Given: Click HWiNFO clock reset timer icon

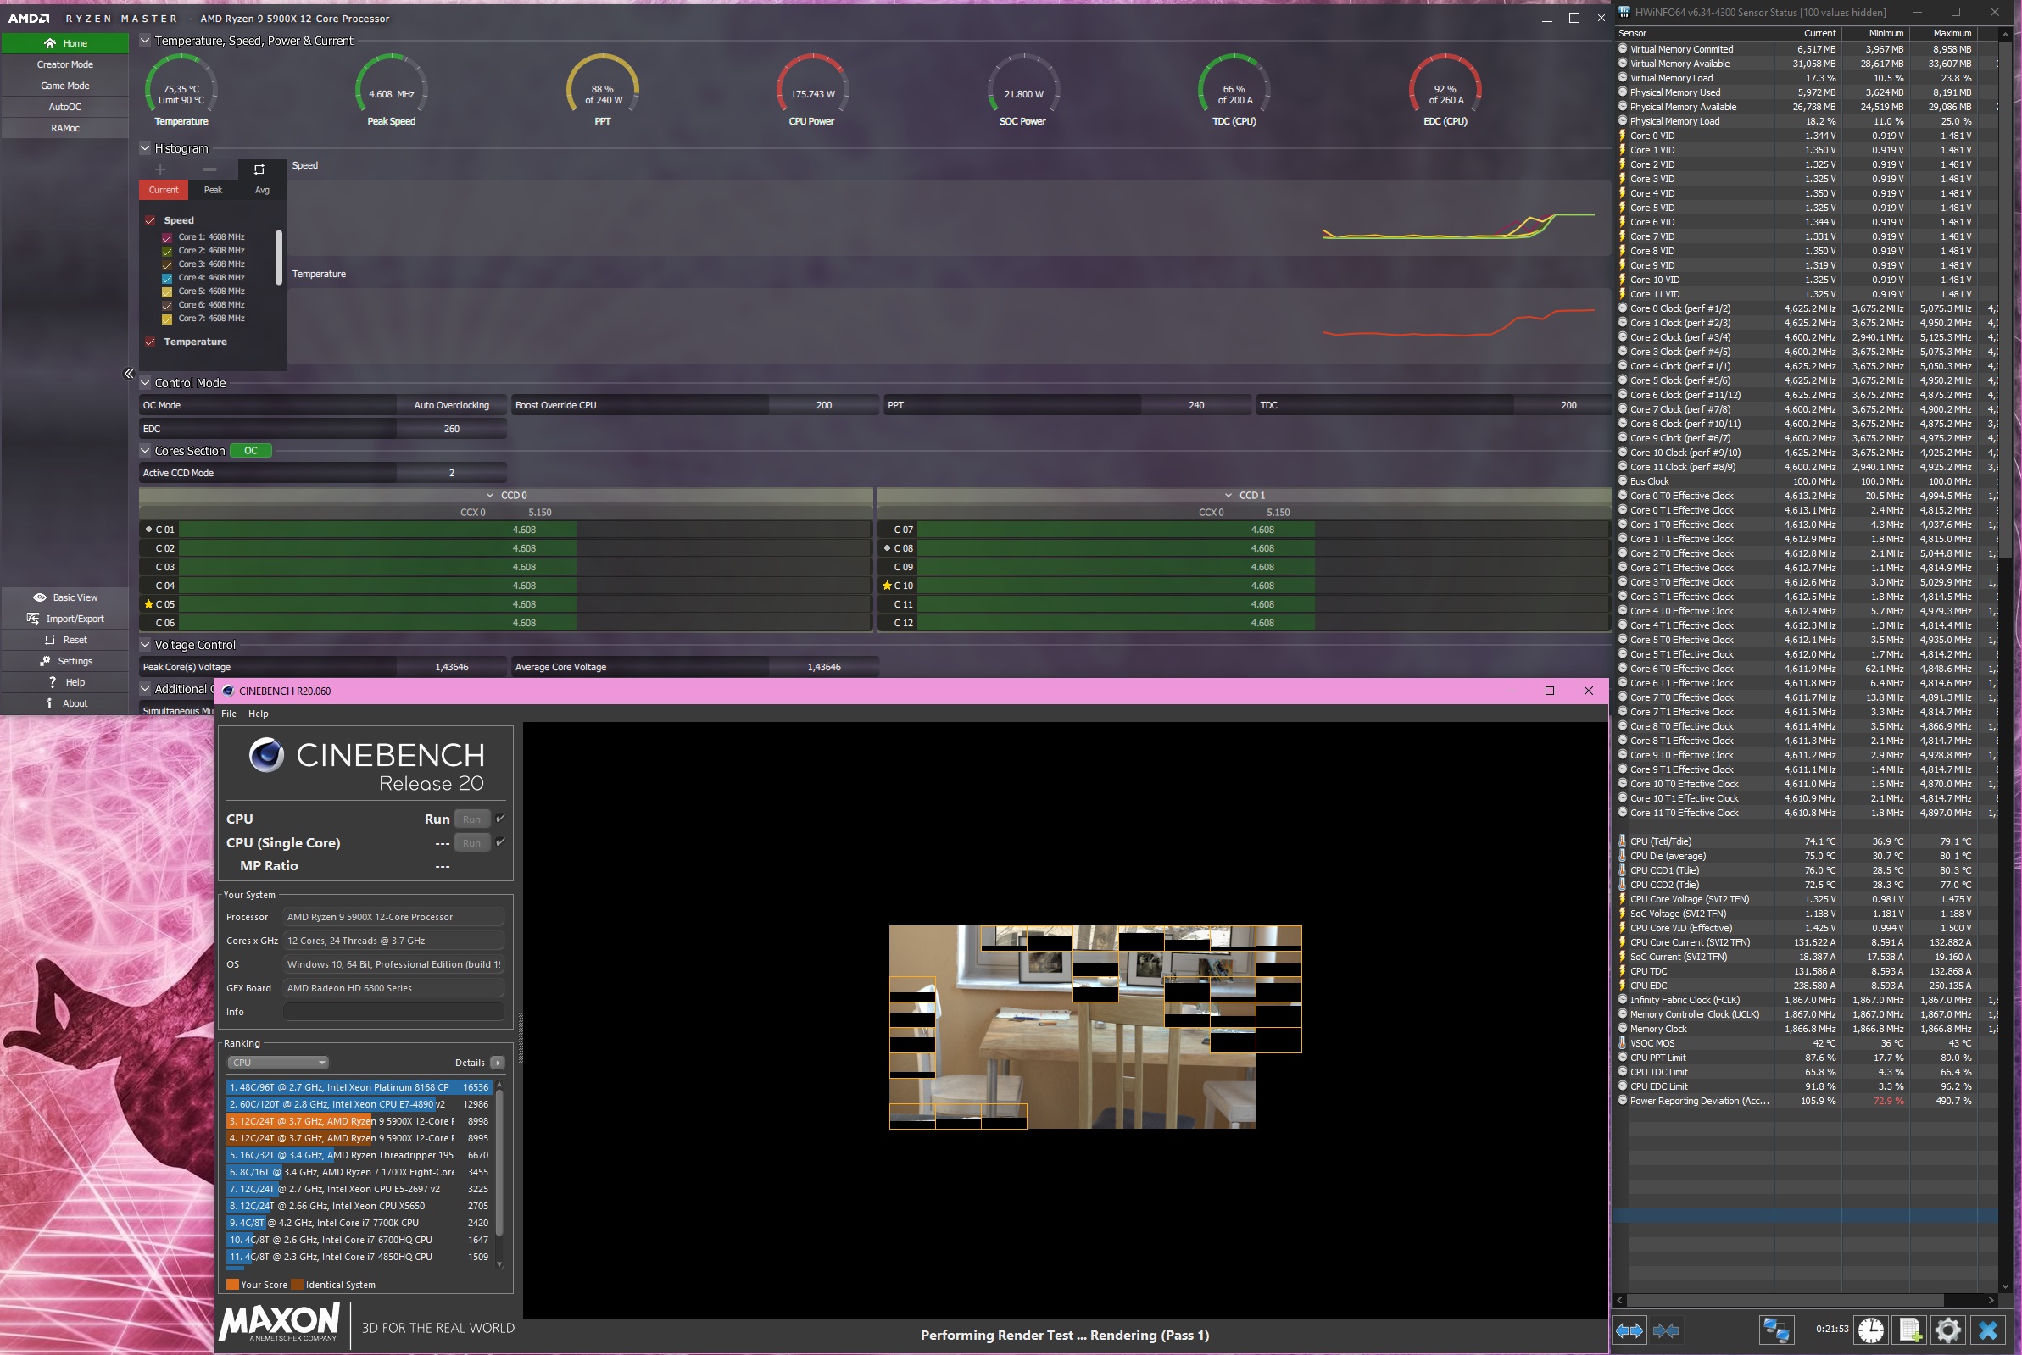Looking at the screenshot, I should (x=1871, y=1330).
